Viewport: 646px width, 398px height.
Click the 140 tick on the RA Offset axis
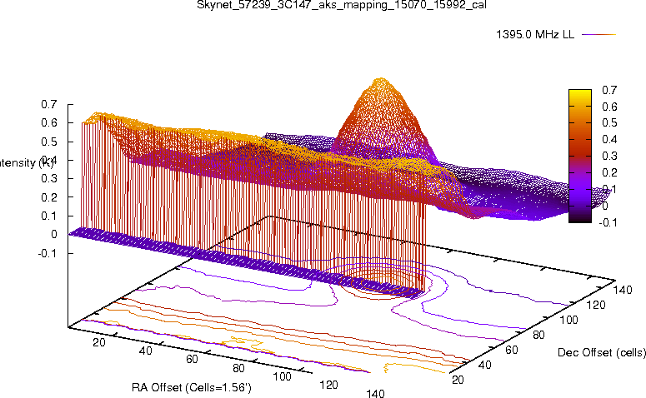(375, 393)
